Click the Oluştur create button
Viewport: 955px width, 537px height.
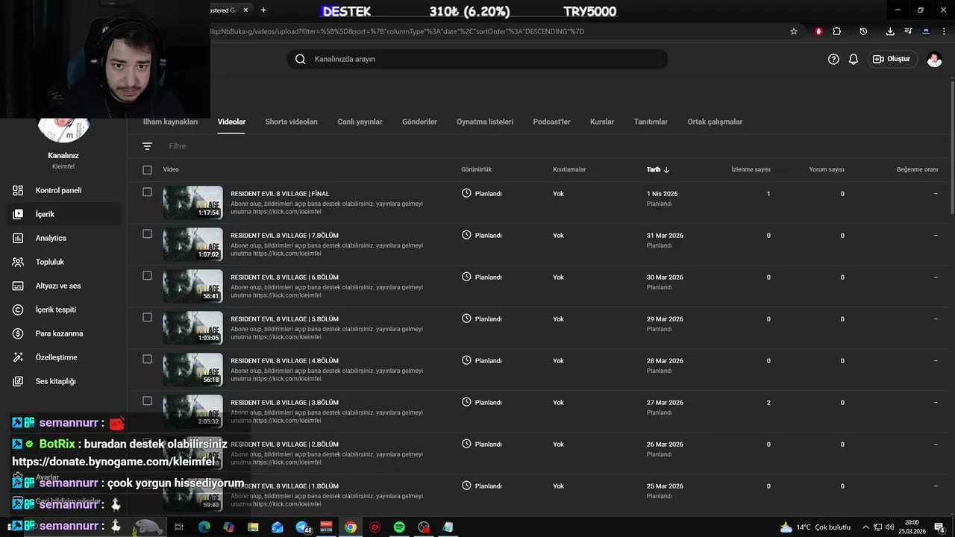892,59
